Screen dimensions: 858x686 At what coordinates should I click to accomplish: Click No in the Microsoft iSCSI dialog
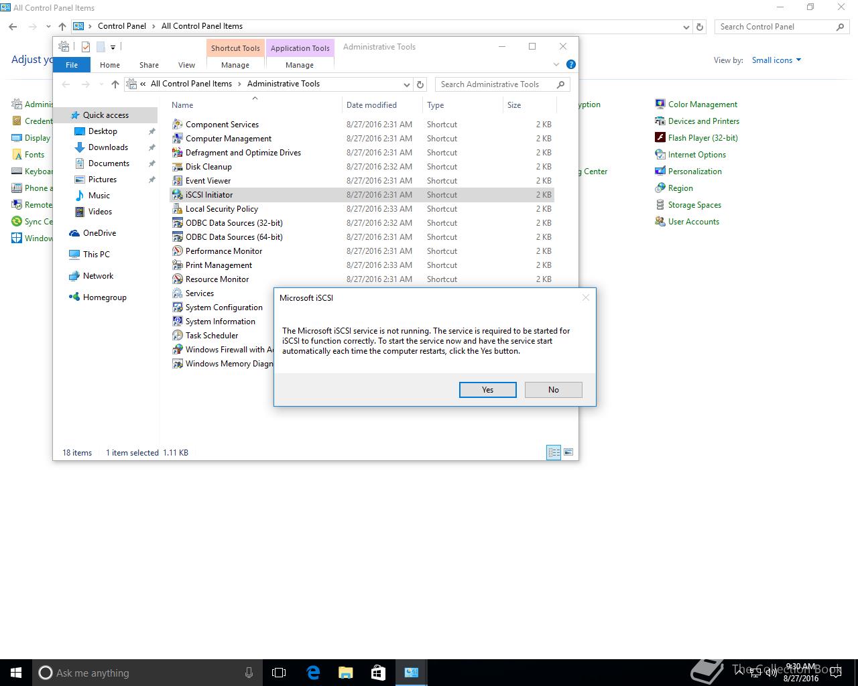554,390
